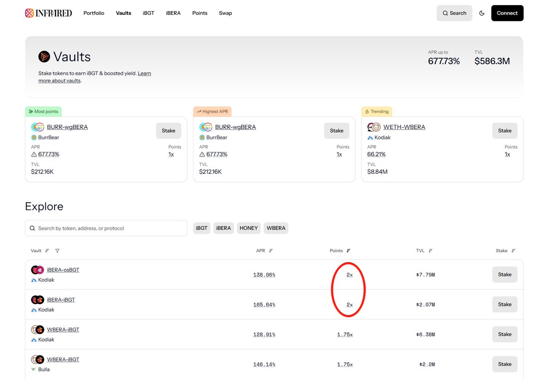Open the Points nav item
The height and width of the screenshot is (379, 554).
(200, 13)
